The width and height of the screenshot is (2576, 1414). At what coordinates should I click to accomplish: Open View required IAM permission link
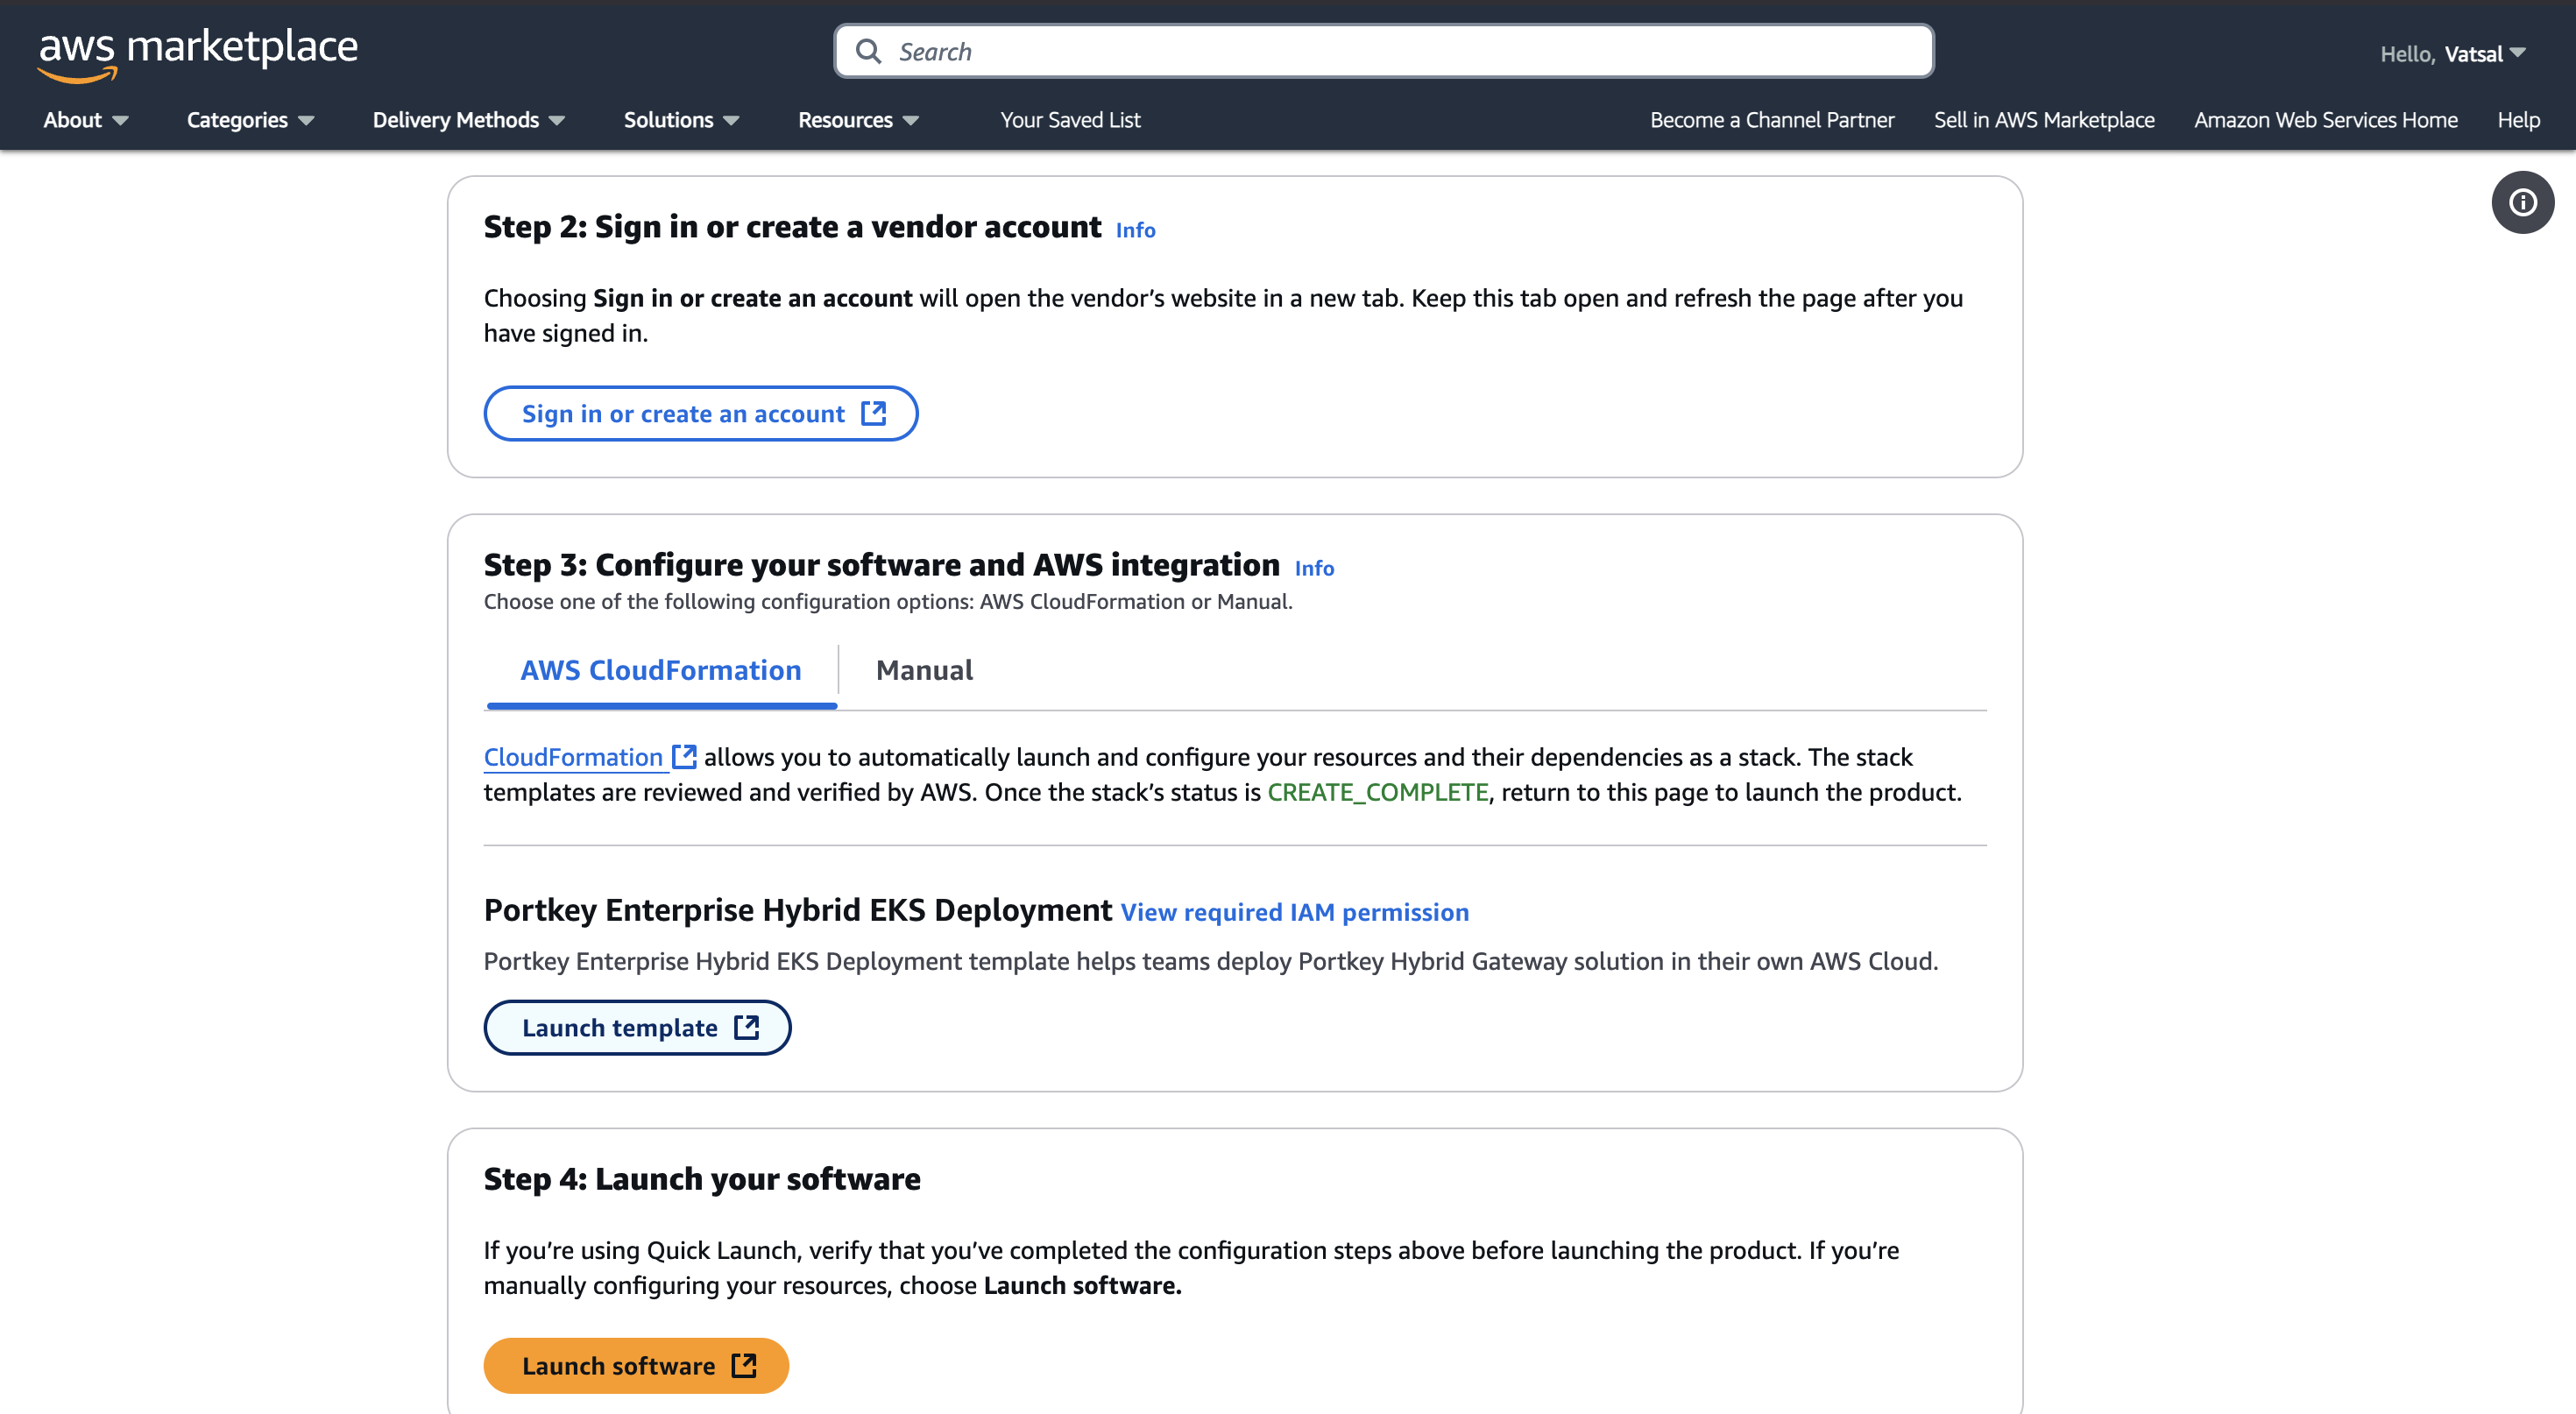(1294, 912)
